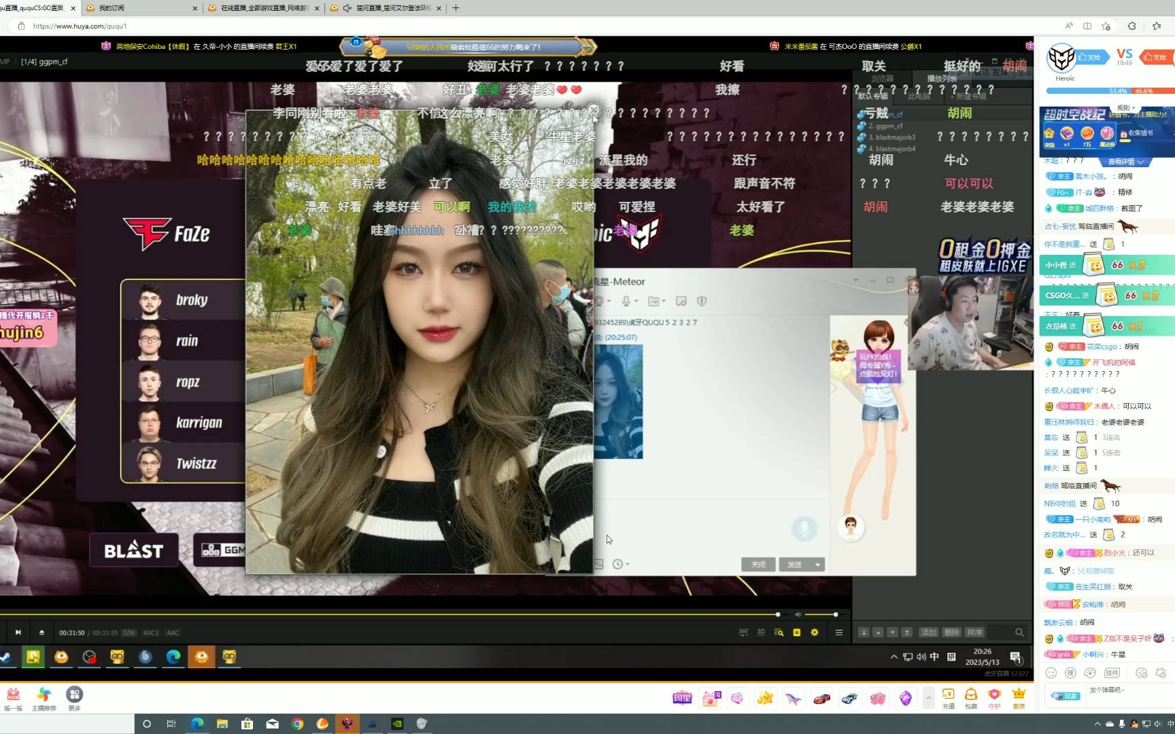Open the 更多 icon below the stream
The width and height of the screenshot is (1175, 734).
pyautogui.click(x=74, y=698)
